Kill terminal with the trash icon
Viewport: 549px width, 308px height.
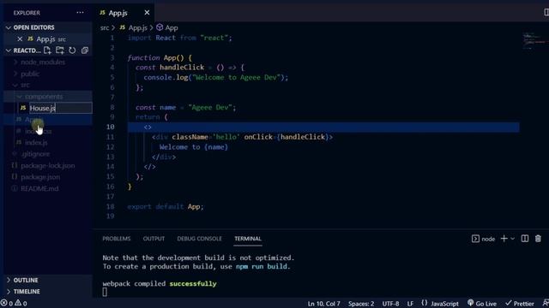pyautogui.click(x=538, y=239)
